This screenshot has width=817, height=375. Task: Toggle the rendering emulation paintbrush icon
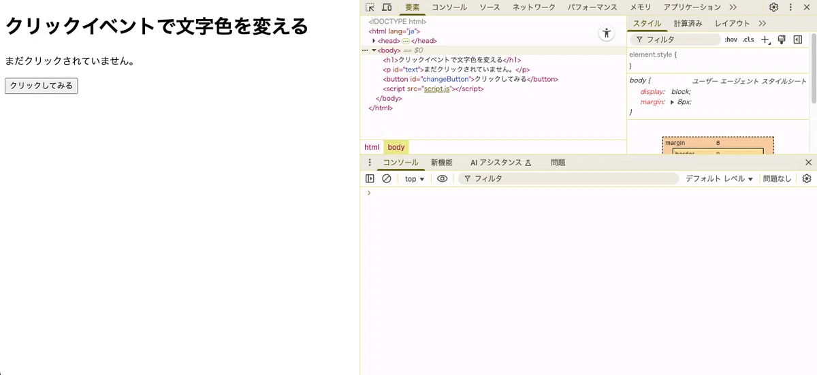click(x=782, y=40)
